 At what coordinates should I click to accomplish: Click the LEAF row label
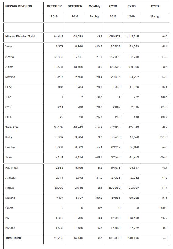pos(9,87)
